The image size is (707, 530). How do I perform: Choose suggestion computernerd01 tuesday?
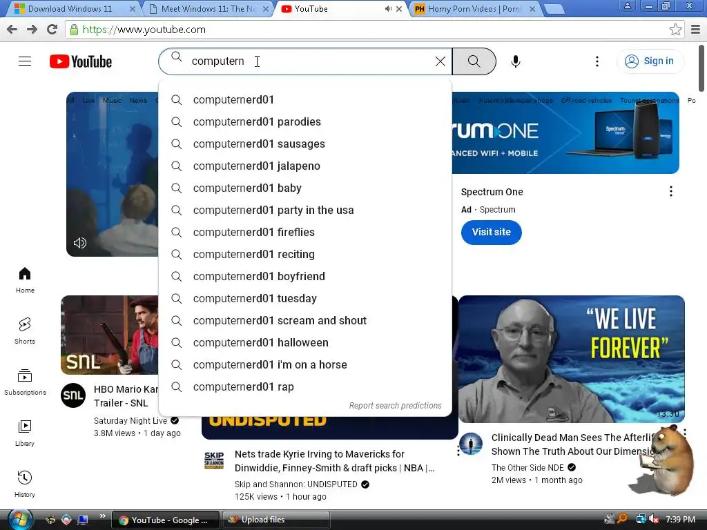coord(305,298)
